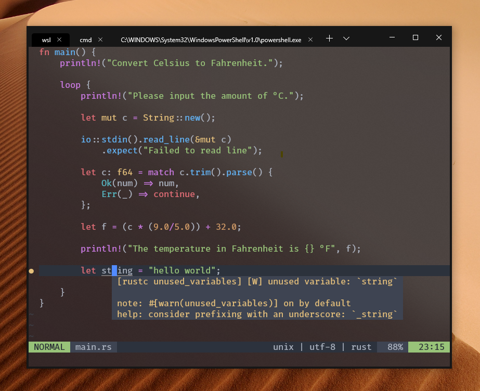Click the underlined 'string' variable name

[117, 270]
